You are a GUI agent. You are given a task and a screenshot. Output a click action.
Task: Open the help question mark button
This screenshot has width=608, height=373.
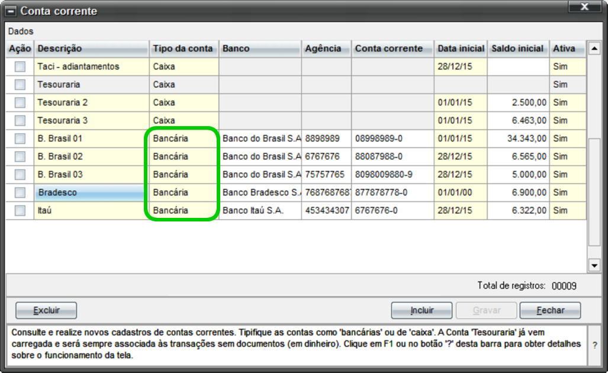pyautogui.click(x=595, y=345)
